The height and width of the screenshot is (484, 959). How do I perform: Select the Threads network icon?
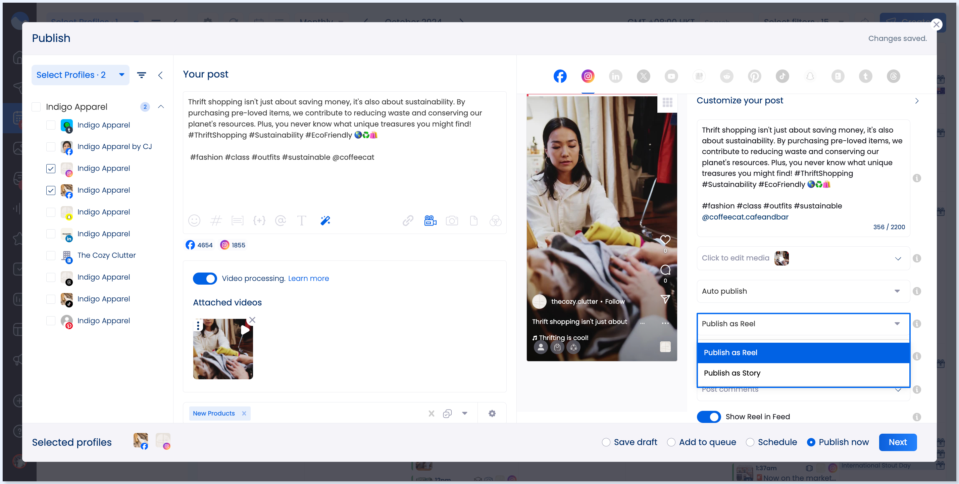tap(893, 76)
